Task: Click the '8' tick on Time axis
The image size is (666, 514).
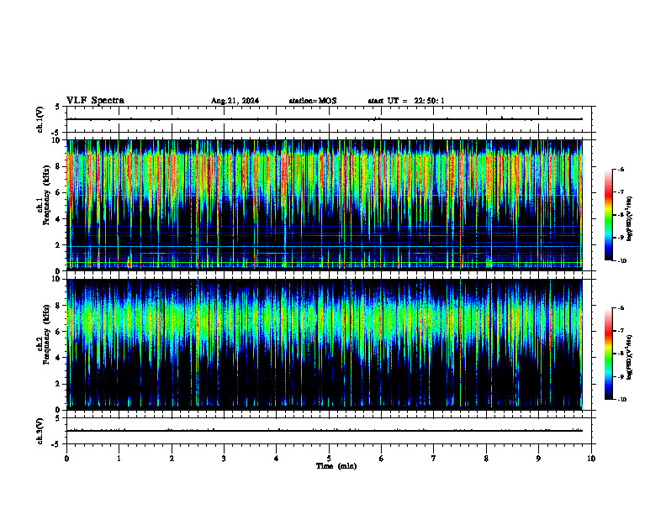Action: (x=486, y=459)
